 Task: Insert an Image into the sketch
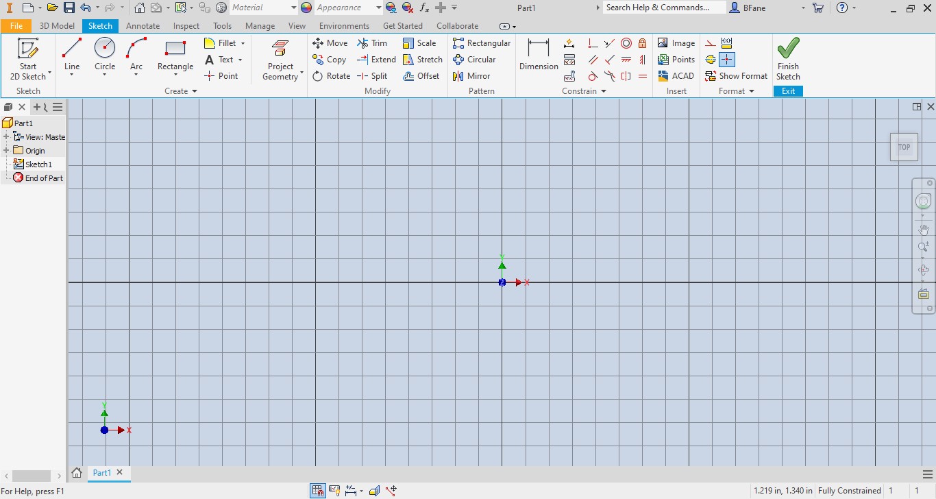coord(676,42)
